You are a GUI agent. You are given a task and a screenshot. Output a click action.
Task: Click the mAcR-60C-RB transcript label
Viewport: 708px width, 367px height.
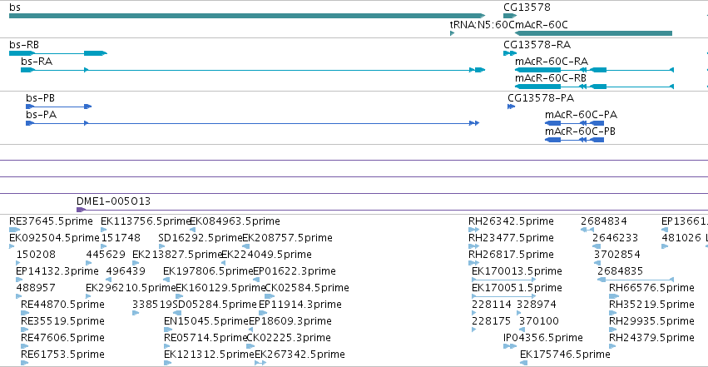tap(552, 78)
